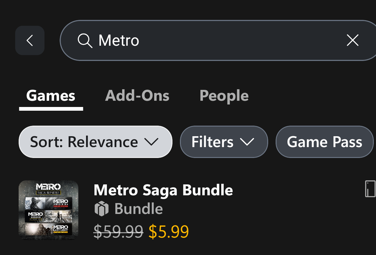Clear the search with the X icon
The width and height of the screenshot is (376, 255).
coord(352,40)
